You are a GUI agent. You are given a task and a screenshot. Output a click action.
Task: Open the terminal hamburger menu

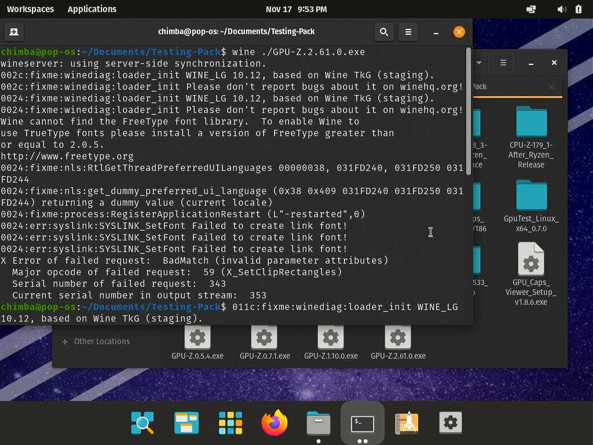coord(408,32)
